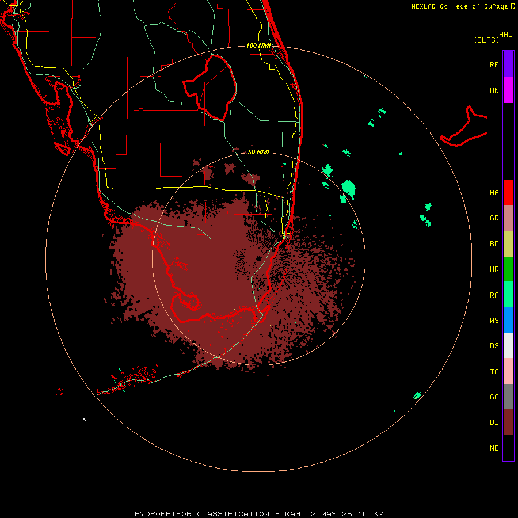The height and width of the screenshot is (518, 518).
Task: Select the DS white legend swatch
Action: pyautogui.click(x=508, y=345)
